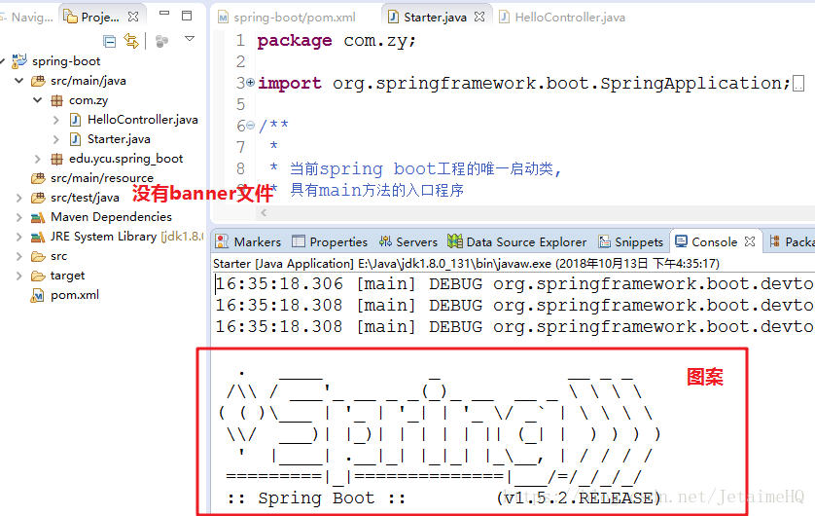
Task: Click Maven Dependencies library icon
Action: coord(37,217)
